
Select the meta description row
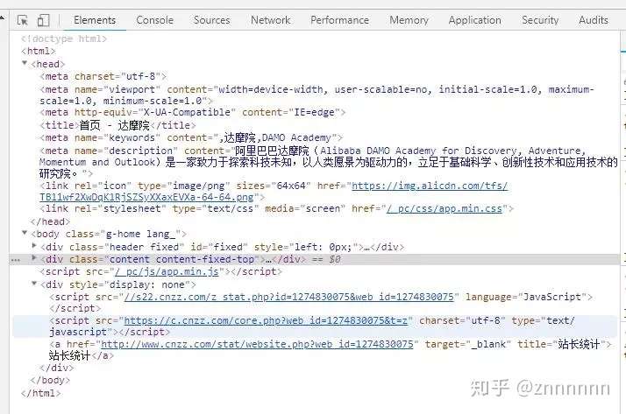329,162
